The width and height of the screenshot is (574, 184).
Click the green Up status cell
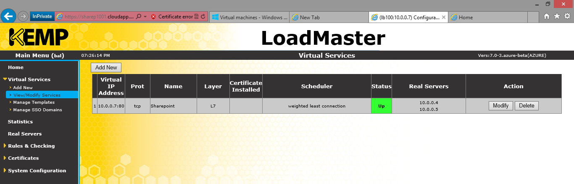click(382, 106)
